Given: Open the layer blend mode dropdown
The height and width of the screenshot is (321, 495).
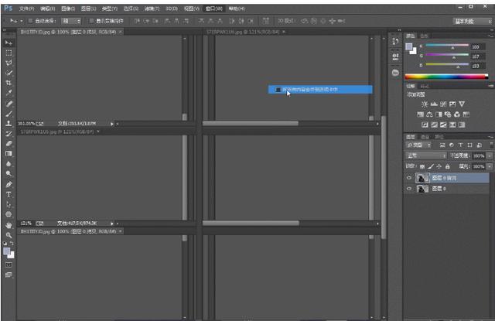Looking at the screenshot, I should click(426, 155).
